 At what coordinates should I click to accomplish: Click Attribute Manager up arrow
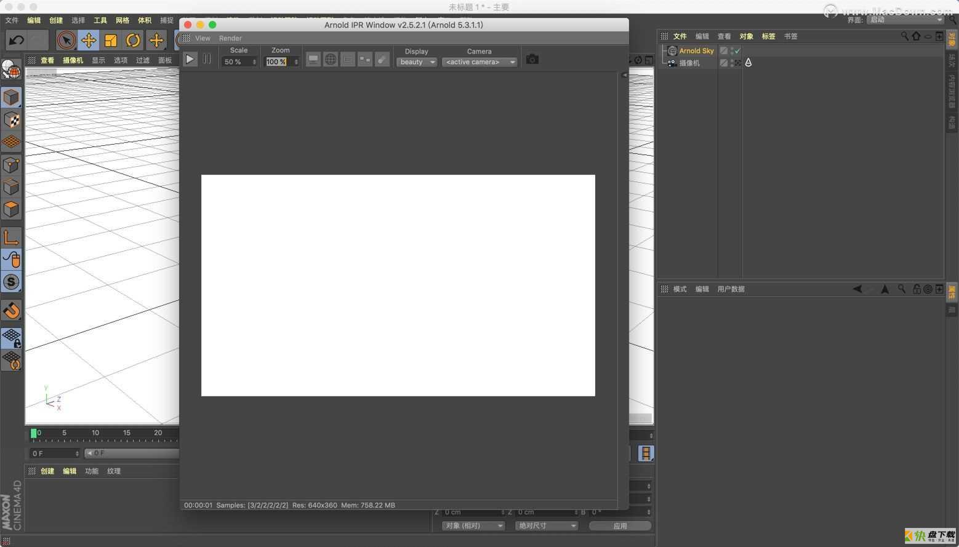coord(885,289)
